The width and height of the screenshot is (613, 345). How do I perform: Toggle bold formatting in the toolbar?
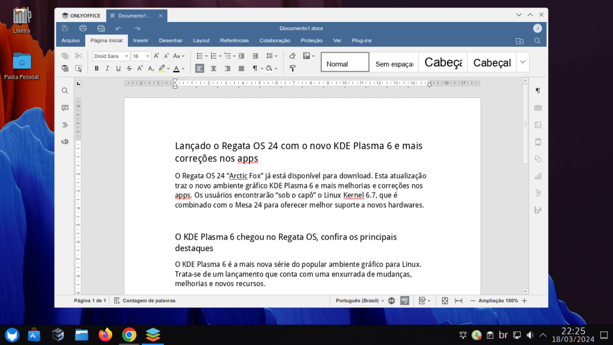pos(96,68)
